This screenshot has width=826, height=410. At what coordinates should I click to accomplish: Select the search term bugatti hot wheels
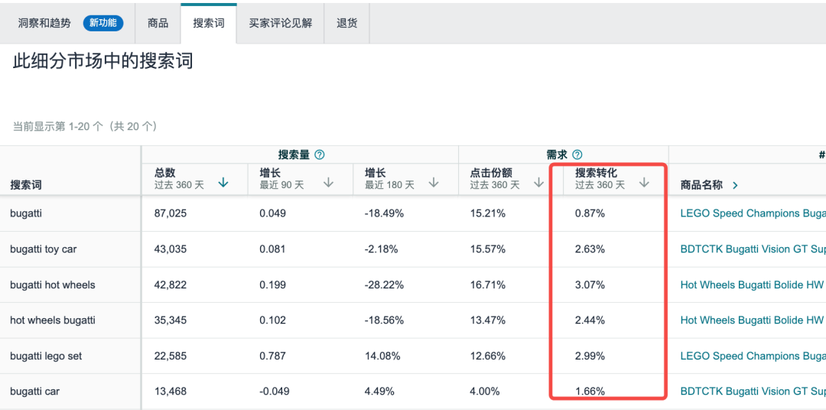coord(53,285)
